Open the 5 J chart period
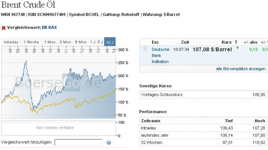The width and height of the screenshot is (268, 150). 100,42
